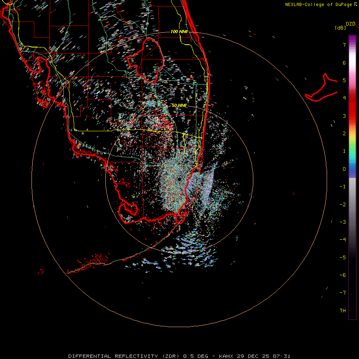Select the positive 4 value on the scale

[344, 98]
